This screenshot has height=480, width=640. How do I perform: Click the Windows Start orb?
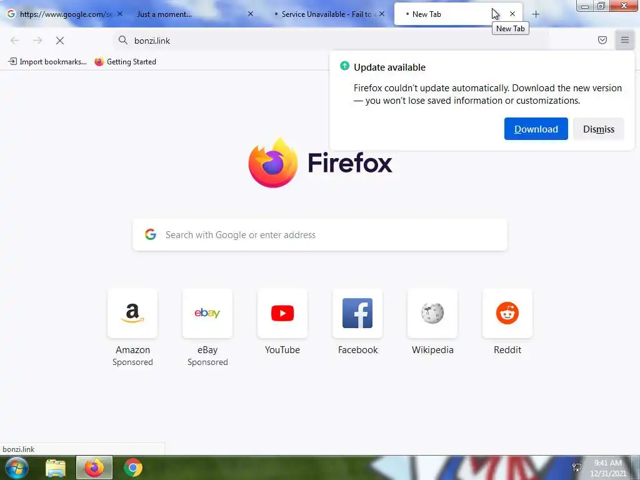point(16,467)
